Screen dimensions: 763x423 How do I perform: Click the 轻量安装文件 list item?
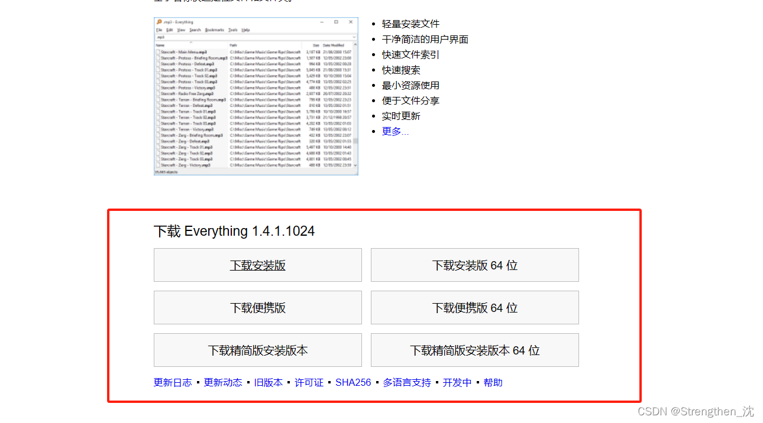click(410, 24)
